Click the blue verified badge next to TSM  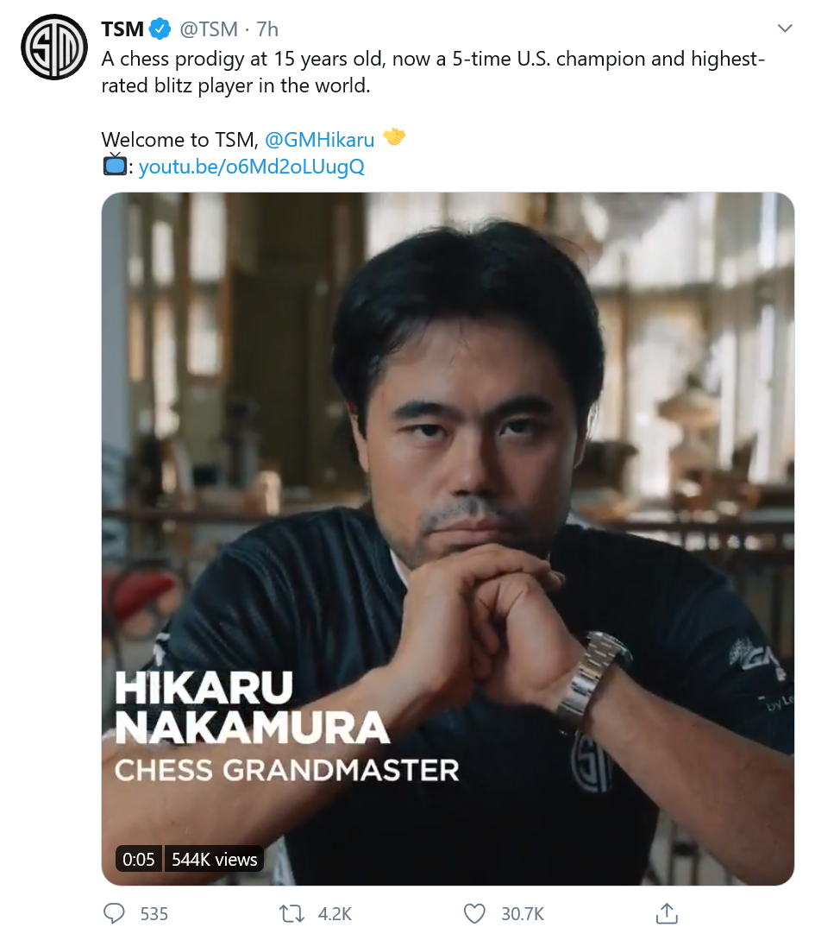[x=160, y=29]
